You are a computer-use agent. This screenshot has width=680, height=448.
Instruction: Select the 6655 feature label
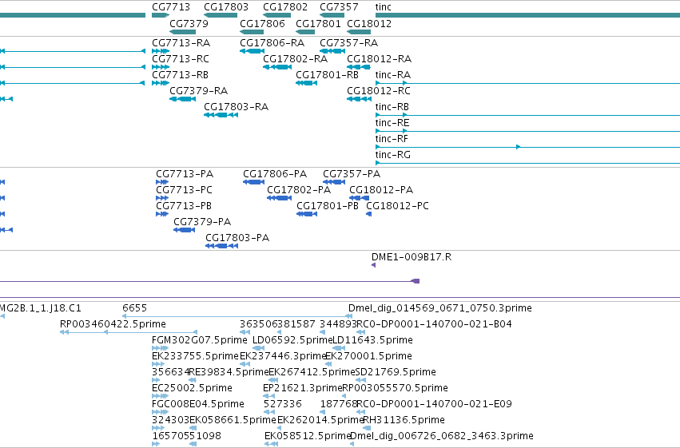134,308
